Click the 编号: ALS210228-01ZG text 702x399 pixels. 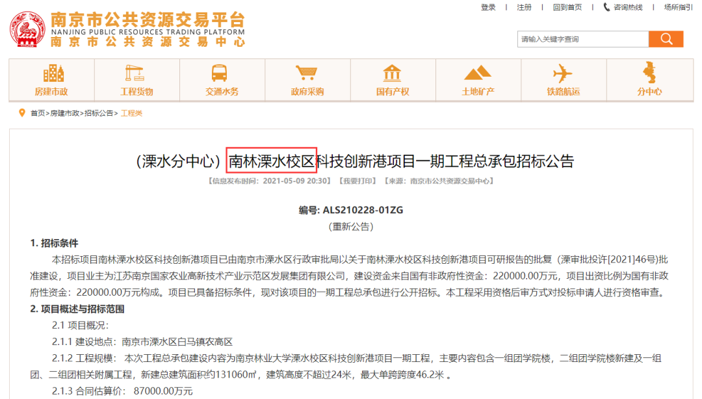click(351, 210)
